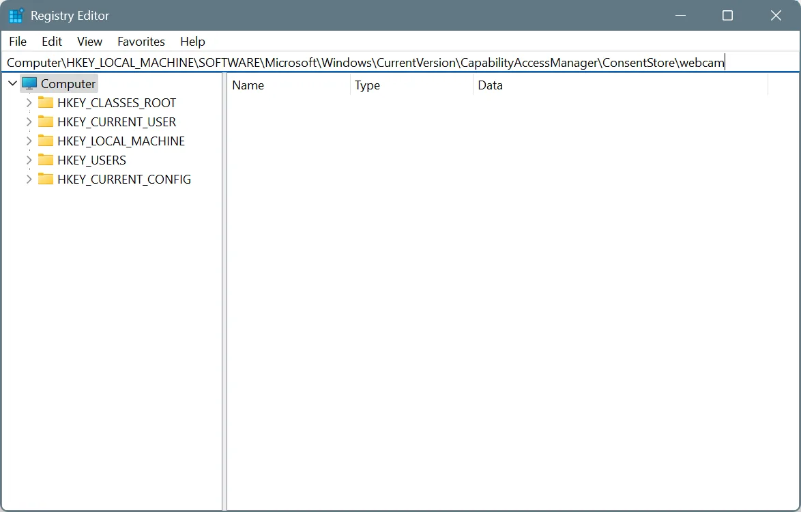Sort by the Type column header
Viewport: 801px width, 512px height.
[x=411, y=85]
